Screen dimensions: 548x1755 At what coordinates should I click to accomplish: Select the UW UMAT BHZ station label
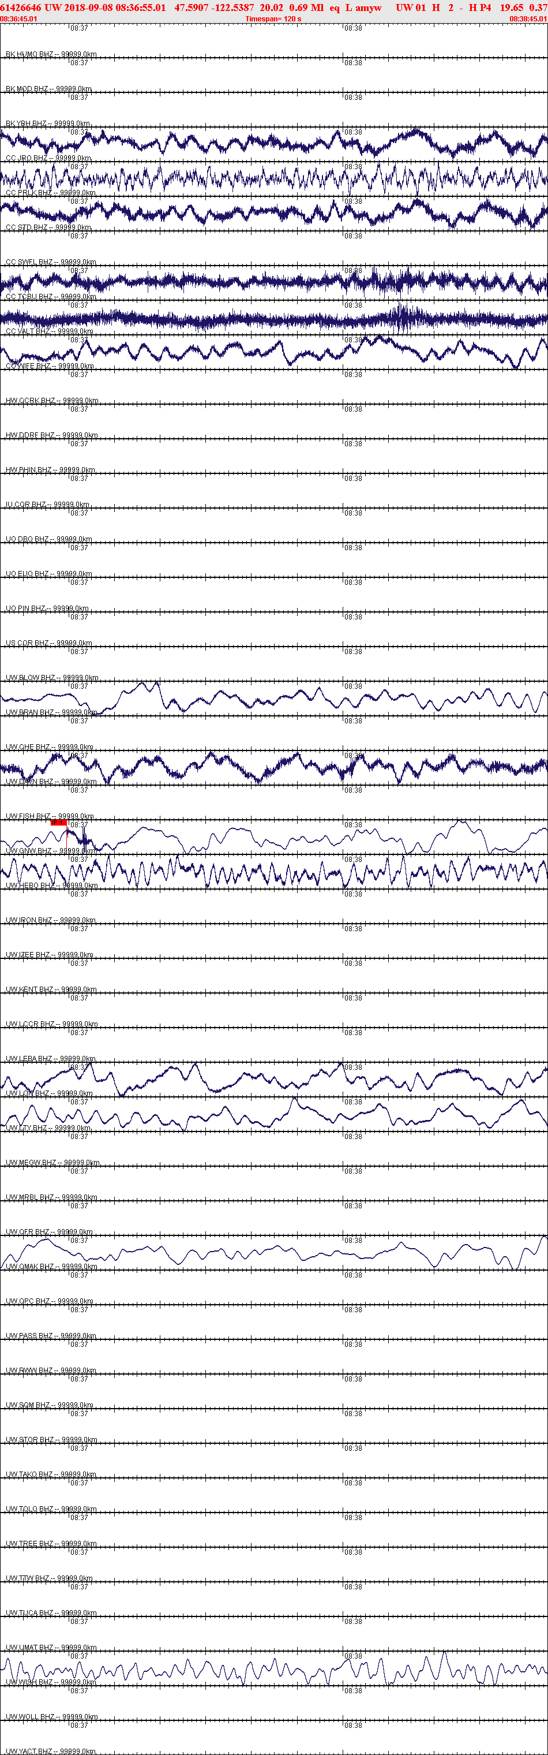[x=51, y=1649]
